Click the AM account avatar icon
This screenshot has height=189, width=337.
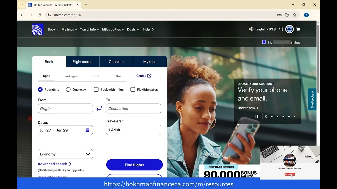tap(289, 29)
